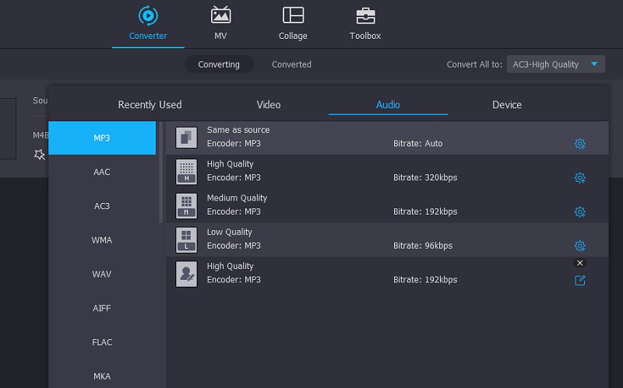Switch to the Device tab
This screenshot has height=388, width=623.
[x=507, y=105]
